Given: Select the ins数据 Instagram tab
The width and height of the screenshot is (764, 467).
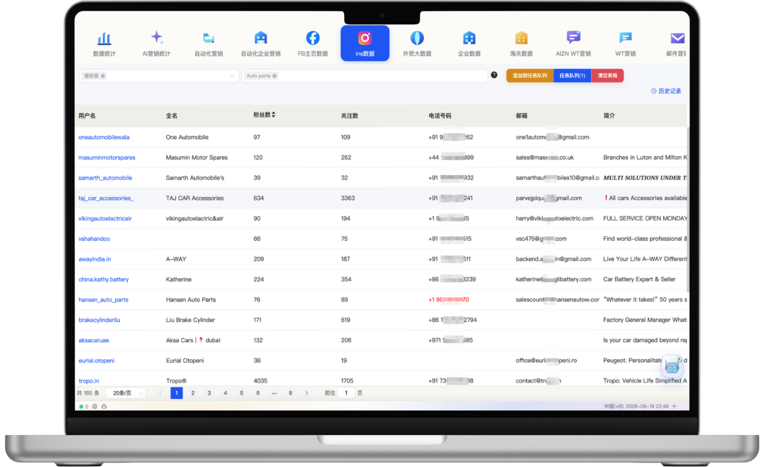Looking at the screenshot, I should tap(365, 43).
